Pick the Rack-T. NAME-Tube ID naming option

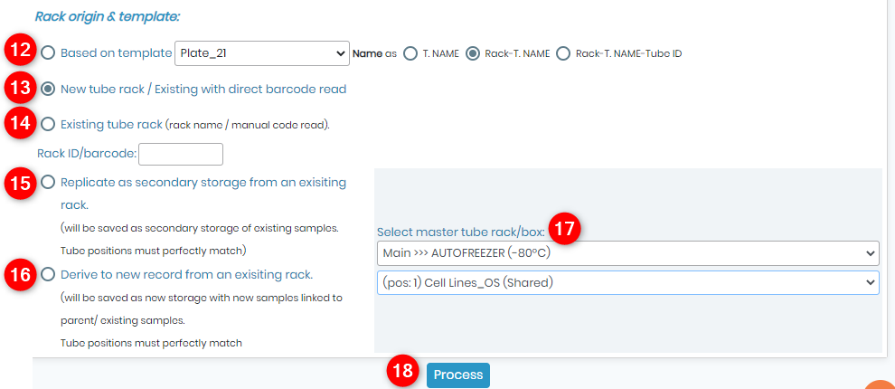563,53
